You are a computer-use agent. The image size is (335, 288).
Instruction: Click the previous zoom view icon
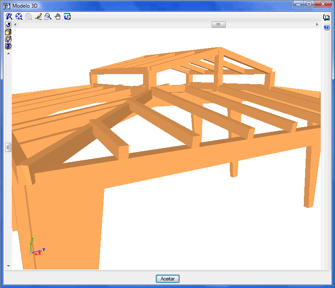coord(9,16)
